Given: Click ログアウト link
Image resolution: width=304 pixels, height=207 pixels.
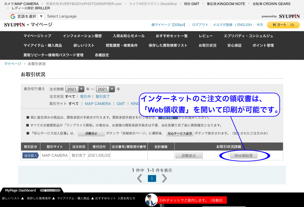Looking at the screenshot, I should [200, 25].
